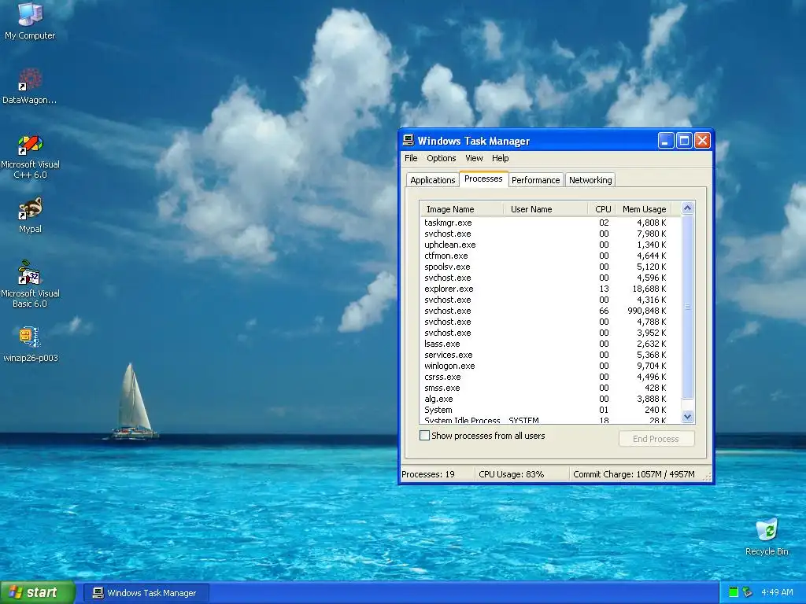Select the DataWagon desktop shortcut
This screenshot has height=604, width=806.
tap(30, 87)
